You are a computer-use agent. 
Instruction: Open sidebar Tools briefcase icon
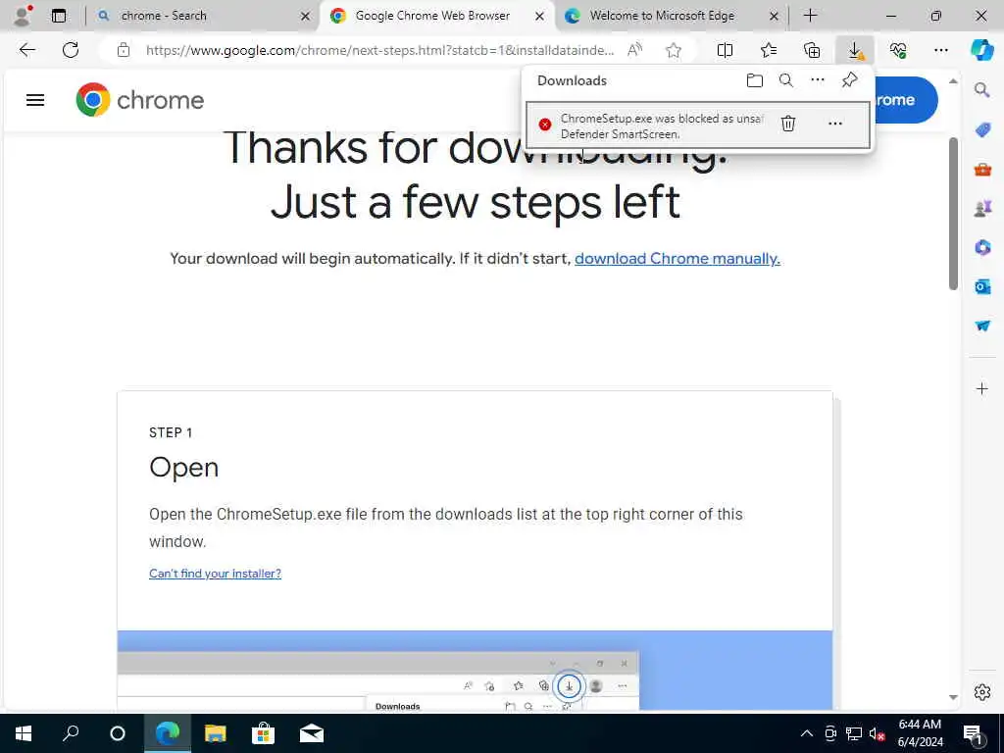click(x=981, y=170)
